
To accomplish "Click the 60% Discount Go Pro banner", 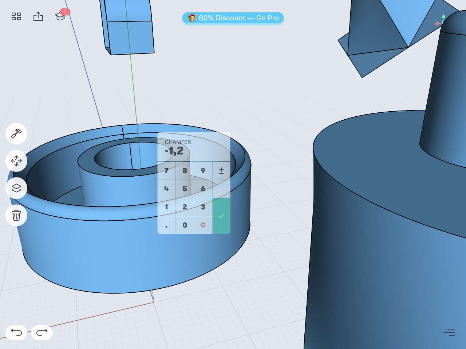I will (x=233, y=18).
